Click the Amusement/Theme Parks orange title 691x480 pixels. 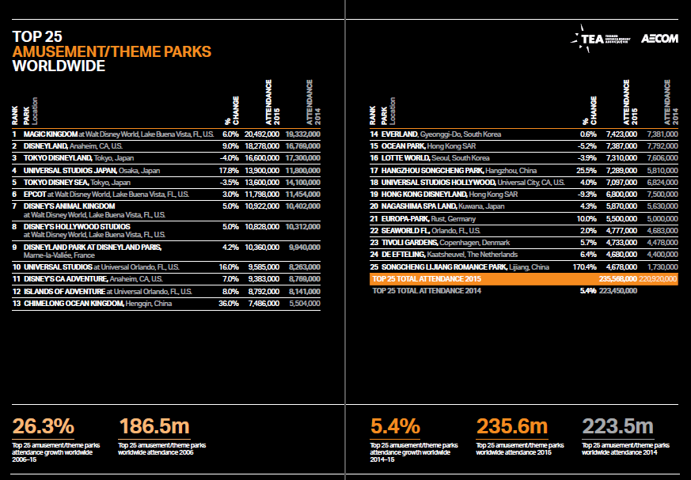point(112,52)
